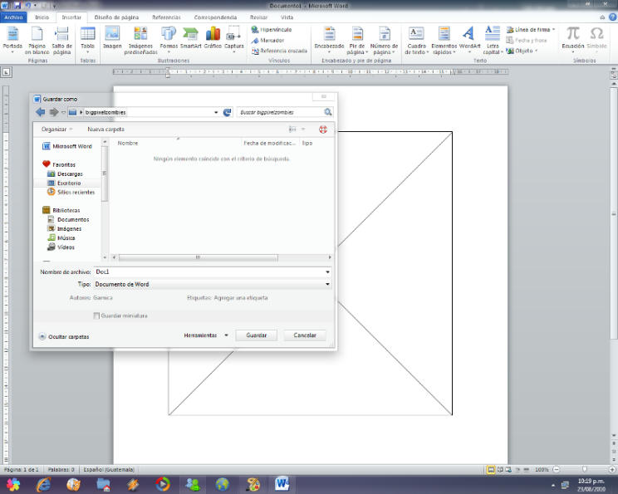Open the Símbolo menu
Image resolution: width=618 pixels, height=494 pixels.
[x=596, y=40]
